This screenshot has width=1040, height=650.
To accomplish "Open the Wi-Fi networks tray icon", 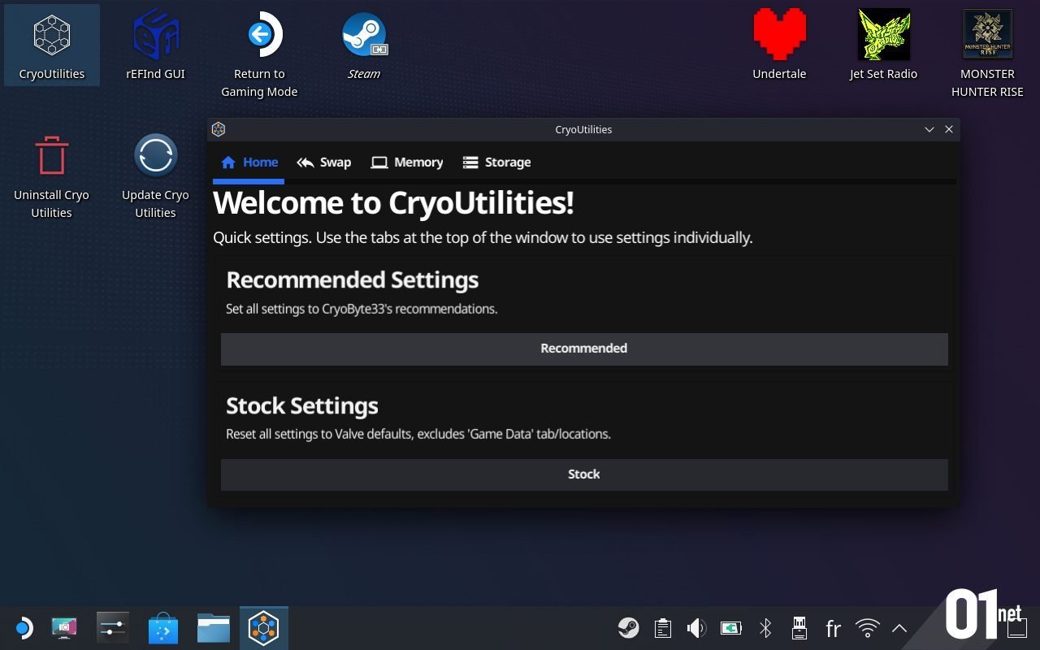I will click(868, 628).
